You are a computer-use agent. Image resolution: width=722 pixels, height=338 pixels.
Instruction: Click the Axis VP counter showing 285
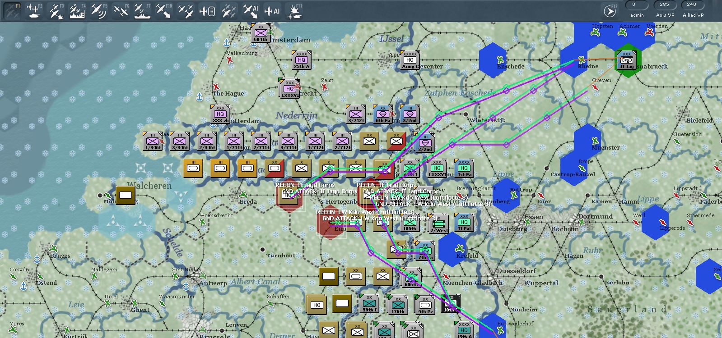(665, 5)
